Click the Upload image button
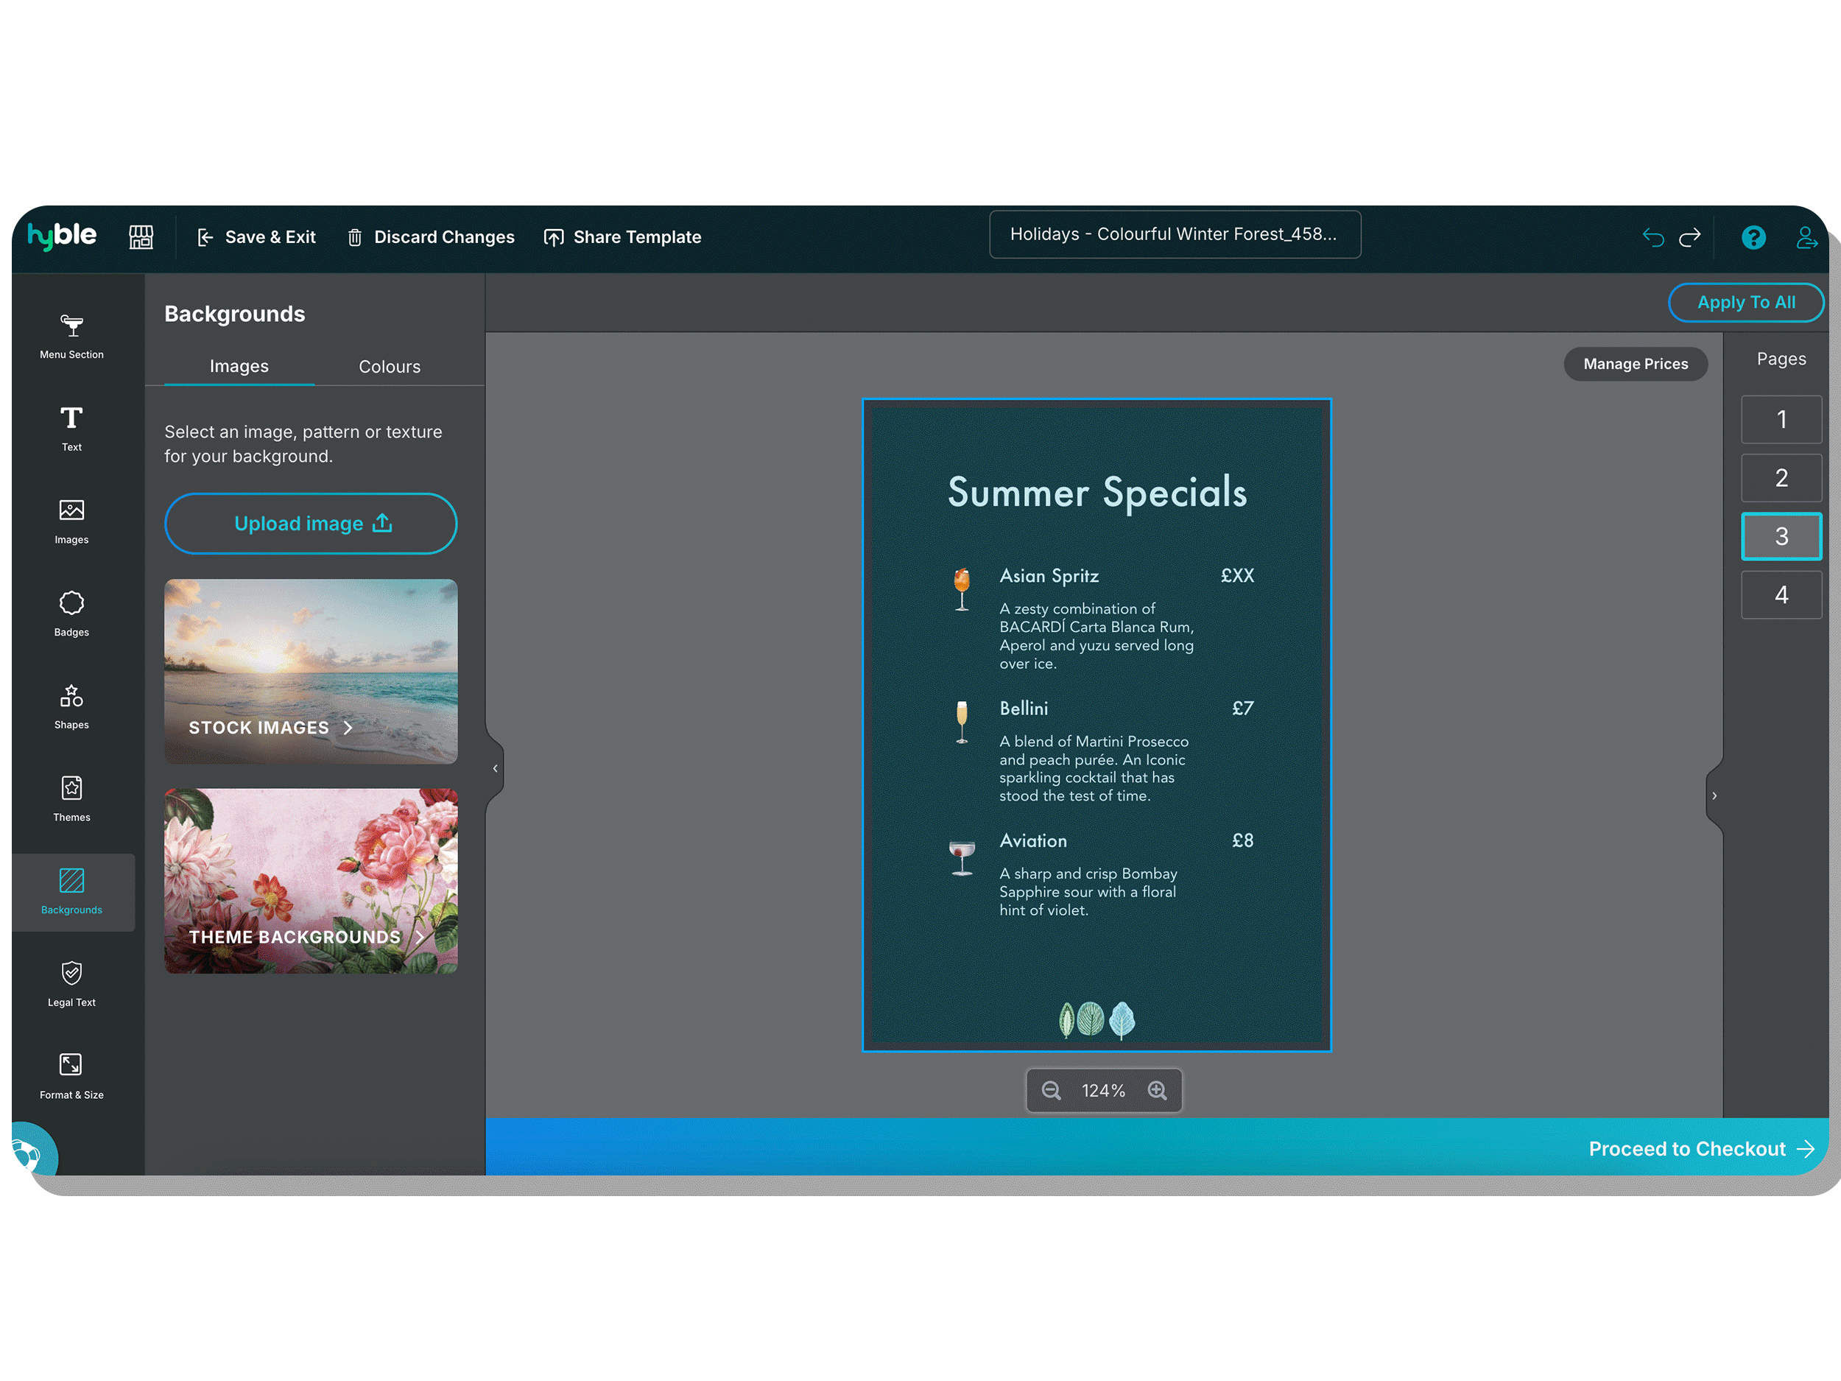 311,524
